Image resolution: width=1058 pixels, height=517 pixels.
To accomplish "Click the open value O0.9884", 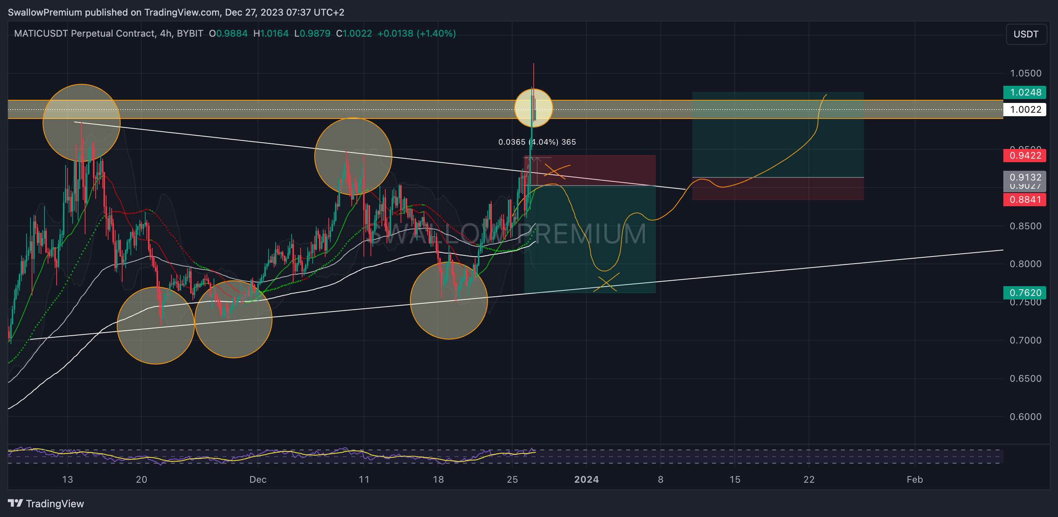I will click(x=228, y=34).
